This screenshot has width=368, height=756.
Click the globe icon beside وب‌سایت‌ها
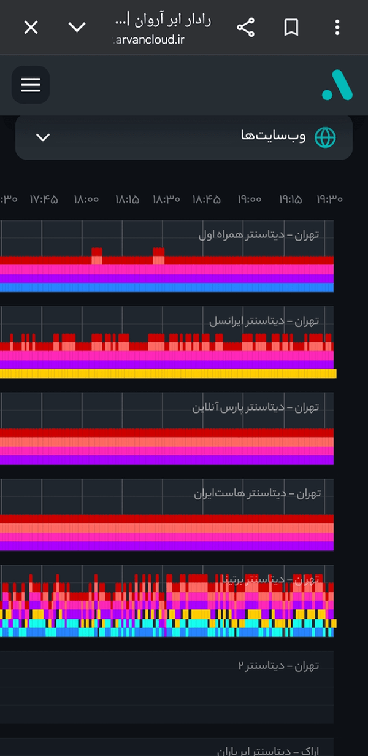(x=325, y=137)
